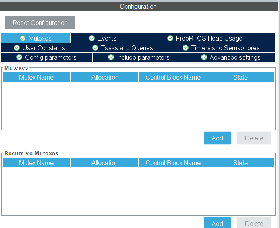This screenshot has width=280, height=228.
Task: Open the User Constants tab
Action: 39,48
